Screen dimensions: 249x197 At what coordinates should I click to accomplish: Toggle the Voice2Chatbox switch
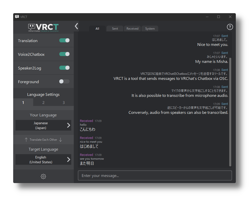coord(64,54)
